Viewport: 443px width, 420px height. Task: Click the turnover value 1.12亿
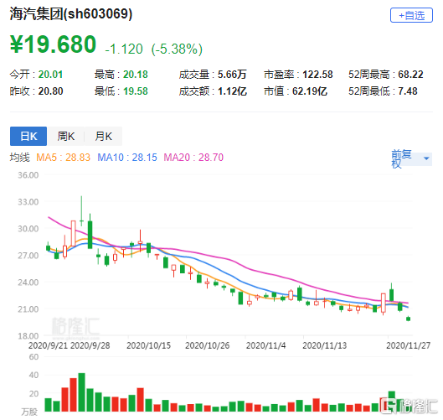232,91
